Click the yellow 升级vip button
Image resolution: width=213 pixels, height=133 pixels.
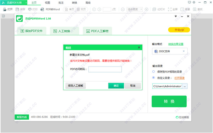(179, 30)
